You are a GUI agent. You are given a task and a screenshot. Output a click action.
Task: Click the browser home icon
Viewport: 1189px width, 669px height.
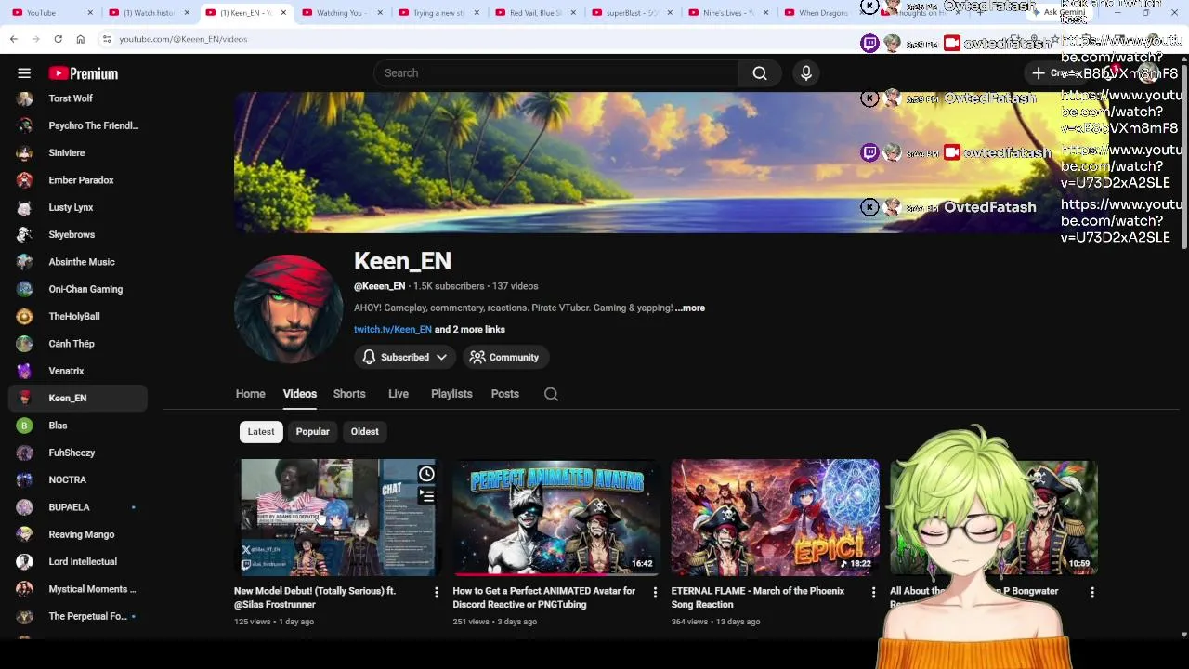click(80, 39)
